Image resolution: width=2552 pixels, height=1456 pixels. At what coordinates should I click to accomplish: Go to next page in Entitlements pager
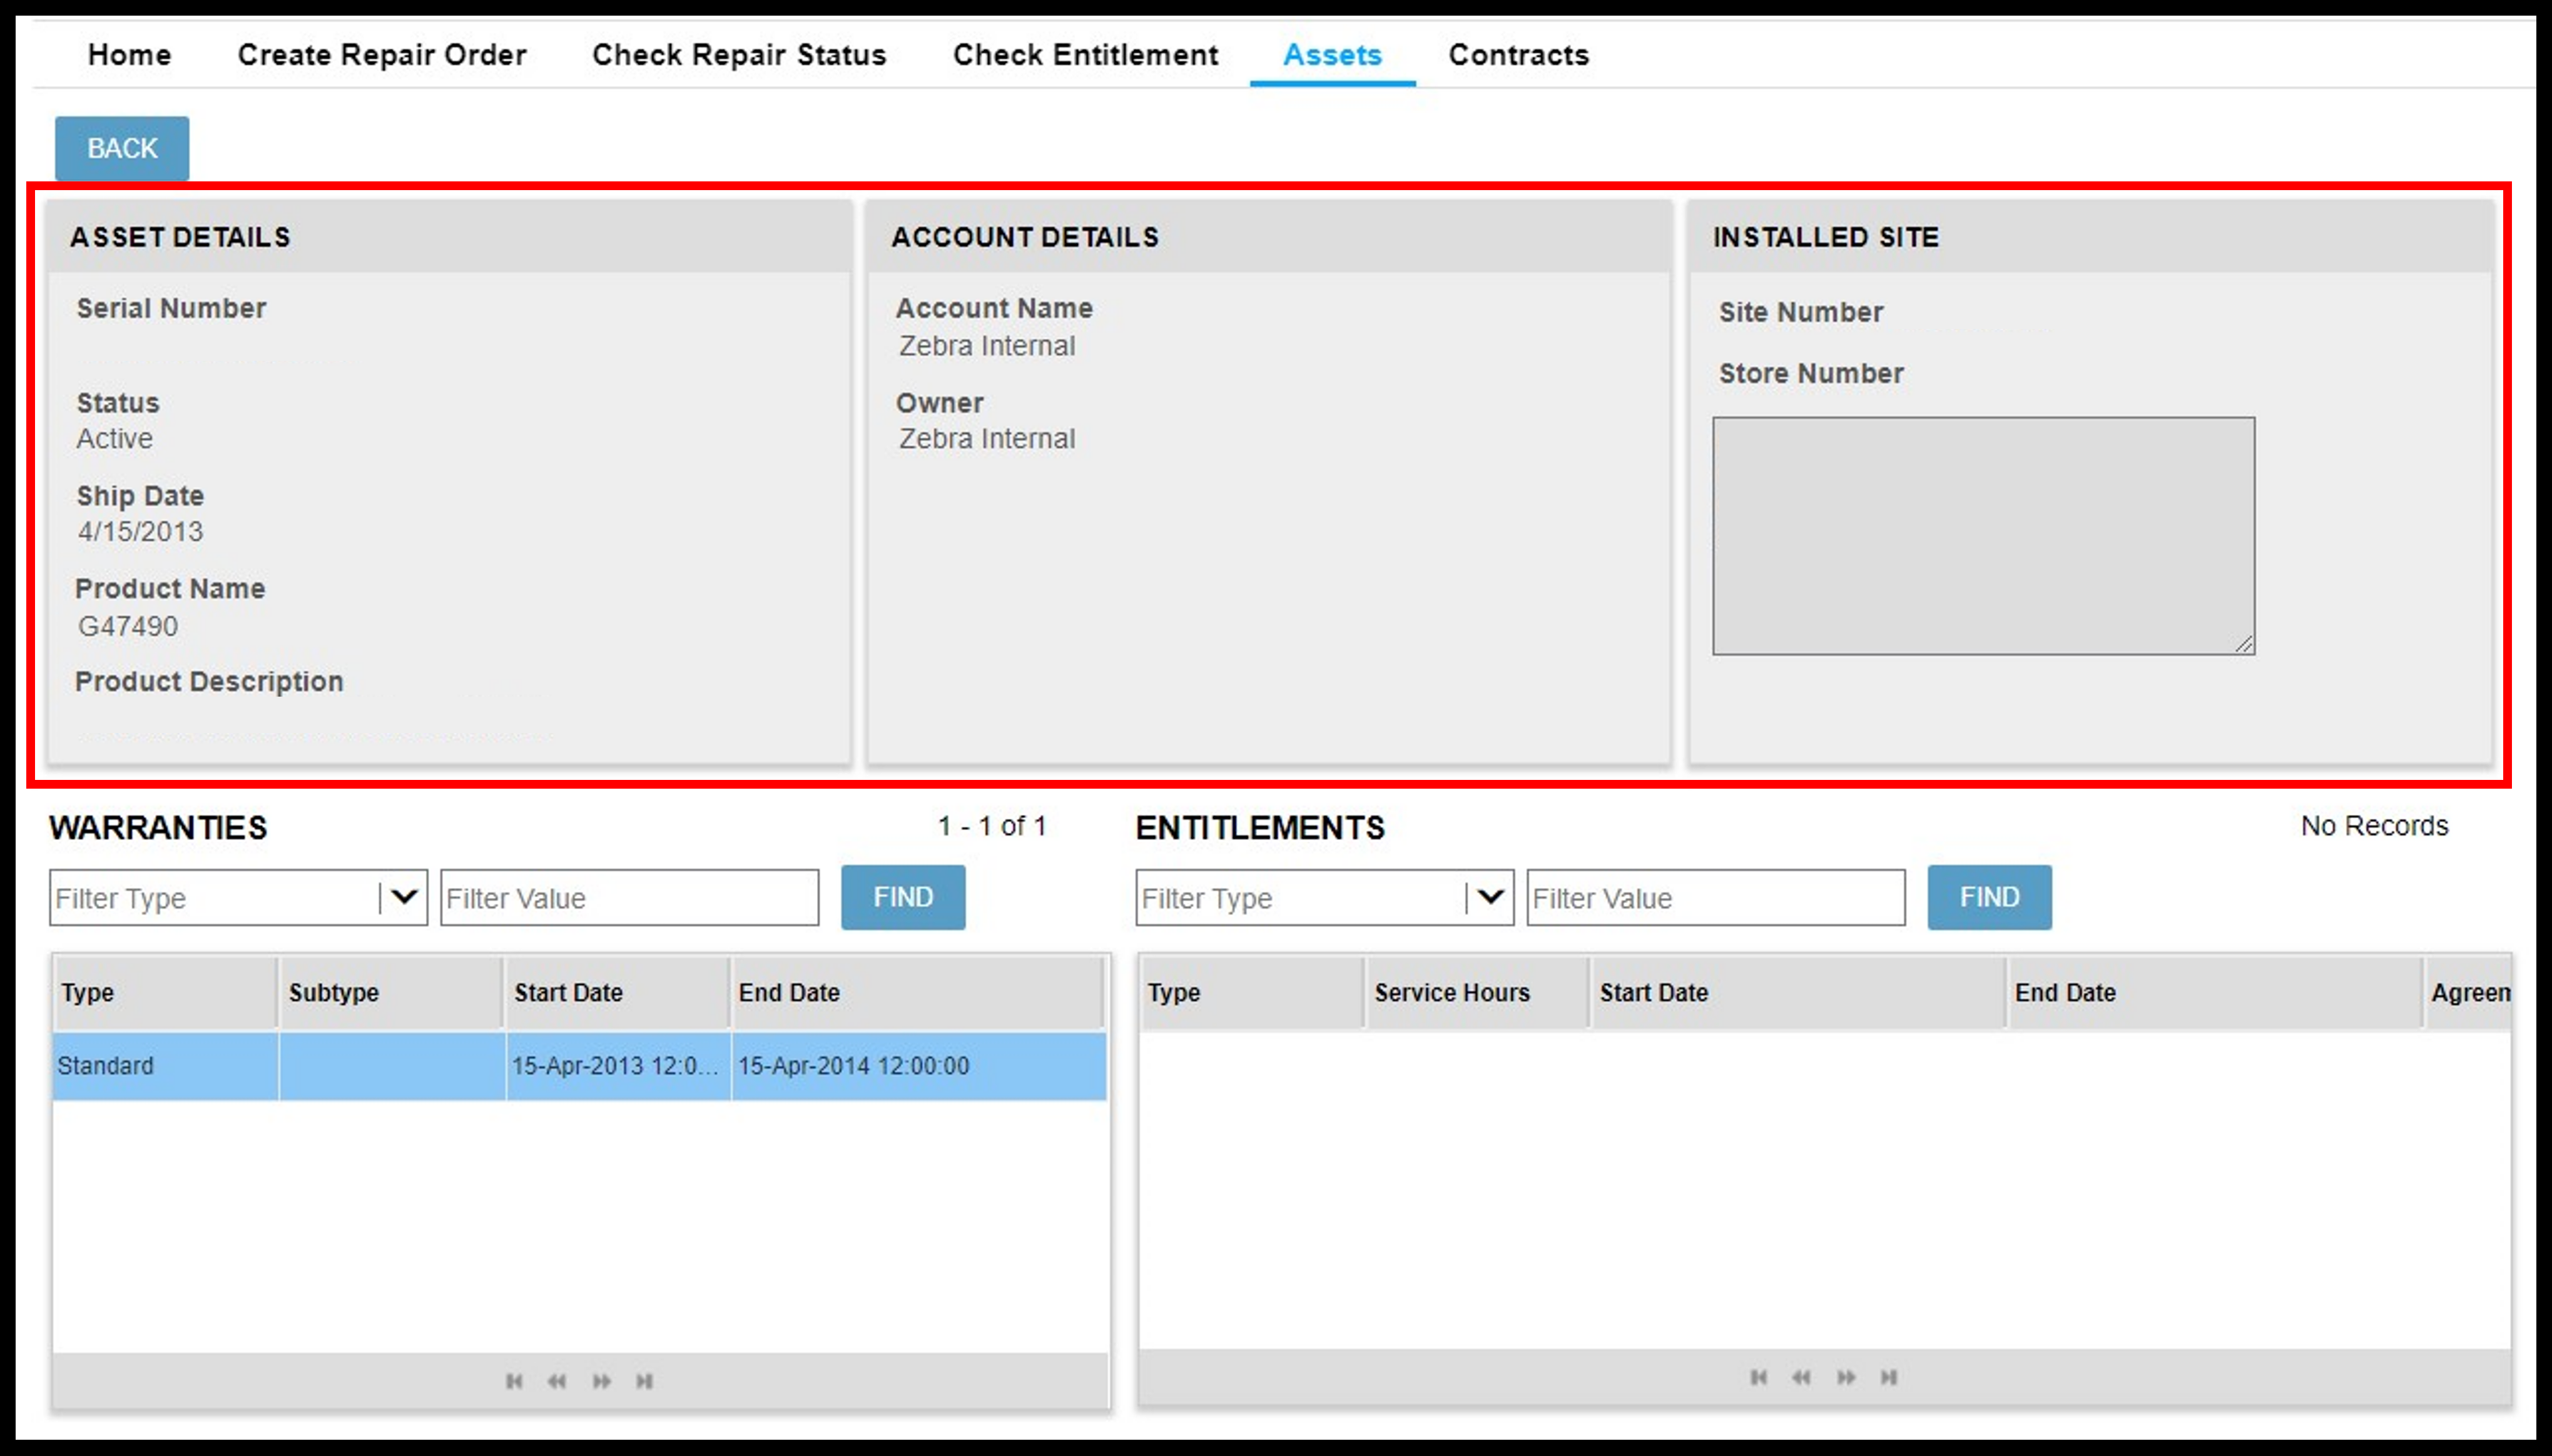click(1846, 1377)
